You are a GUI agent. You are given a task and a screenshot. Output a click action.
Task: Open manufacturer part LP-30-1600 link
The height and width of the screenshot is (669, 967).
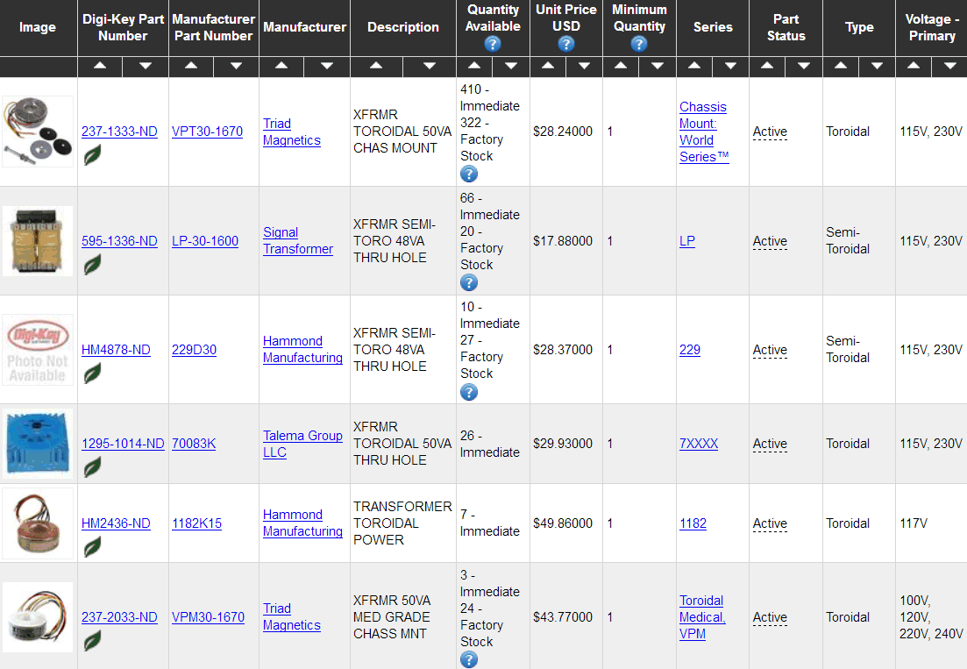click(205, 241)
